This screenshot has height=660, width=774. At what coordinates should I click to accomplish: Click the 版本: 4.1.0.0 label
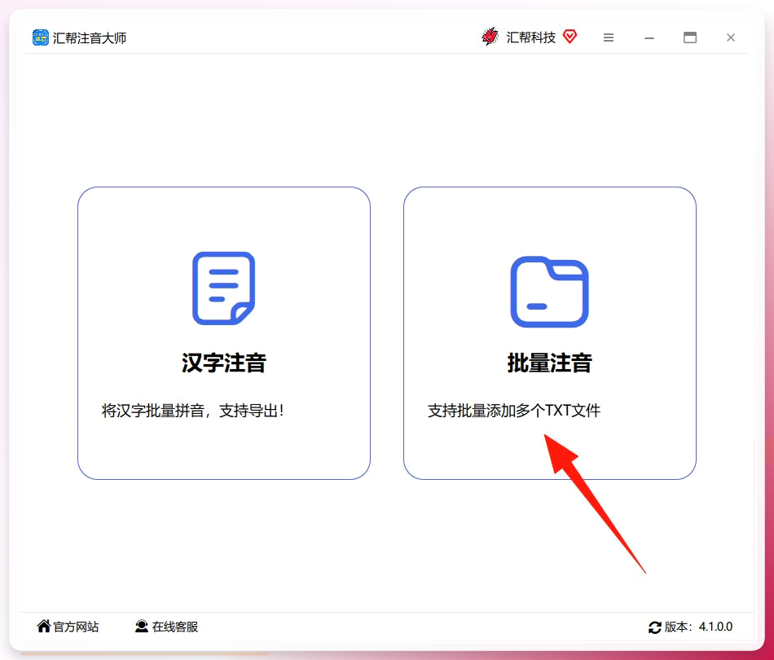698,627
